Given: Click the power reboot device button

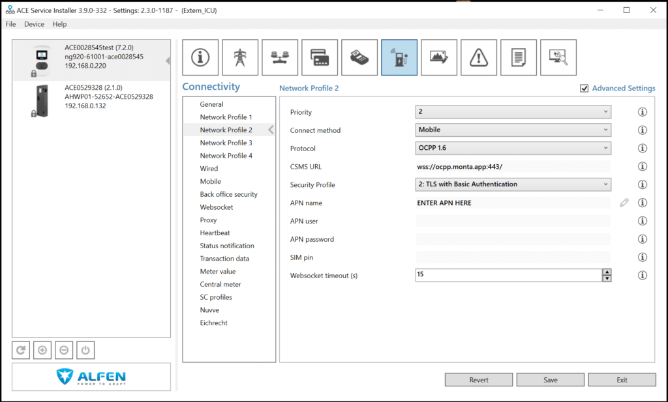Looking at the screenshot, I should tap(85, 350).
